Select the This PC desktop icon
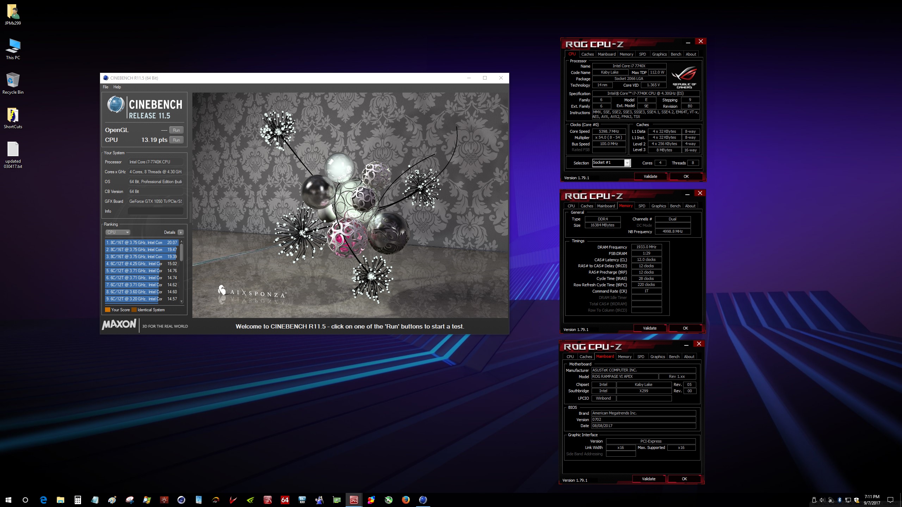The image size is (902, 507). [13, 49]
